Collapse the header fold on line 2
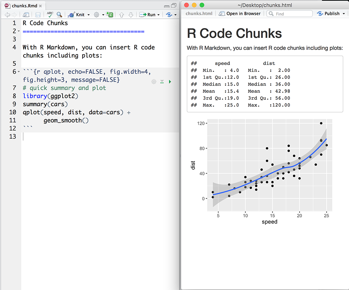The height and width of the screenshot is (290, 349). point(19,31)
